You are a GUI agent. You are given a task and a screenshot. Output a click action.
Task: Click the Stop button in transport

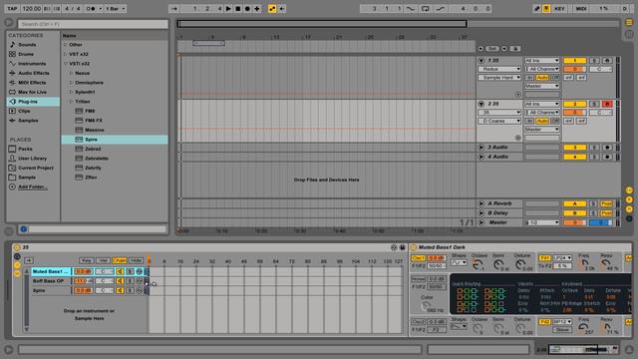pyautogui.click(x=238, y=9)
